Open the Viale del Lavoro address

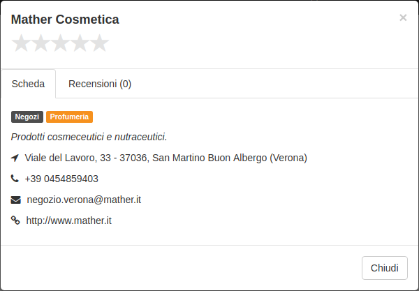[166, 158]
